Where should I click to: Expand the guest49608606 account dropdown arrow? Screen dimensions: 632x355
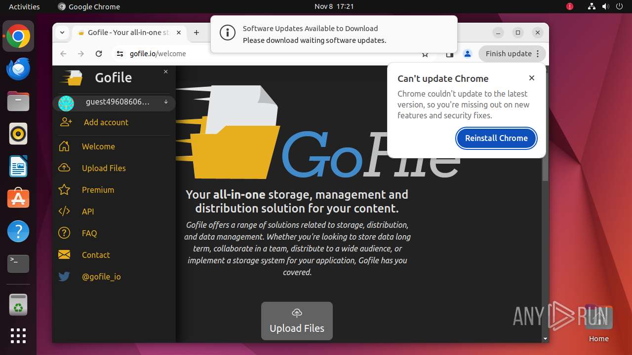[x=166, y=102]
